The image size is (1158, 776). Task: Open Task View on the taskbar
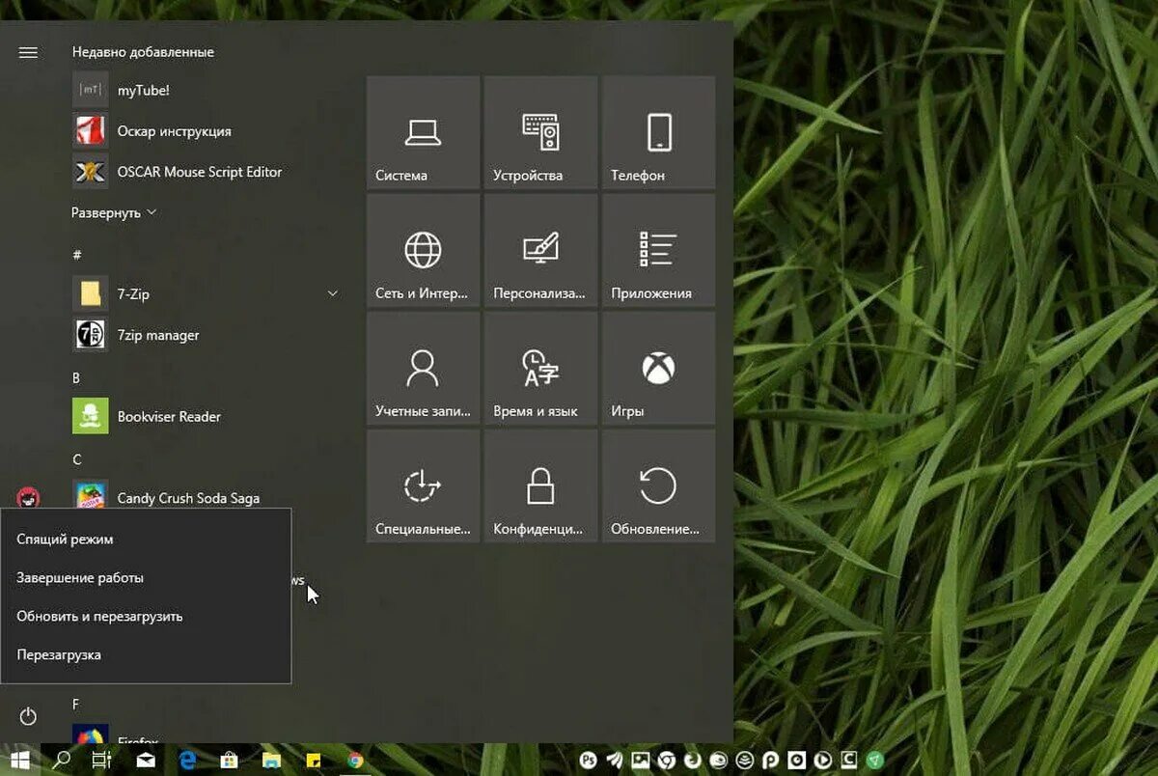pos(101,761)
